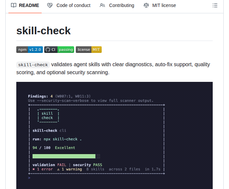Click the '94 / 100 Excellent' score
The image size is (229, 189).
[x=54, y=148]
